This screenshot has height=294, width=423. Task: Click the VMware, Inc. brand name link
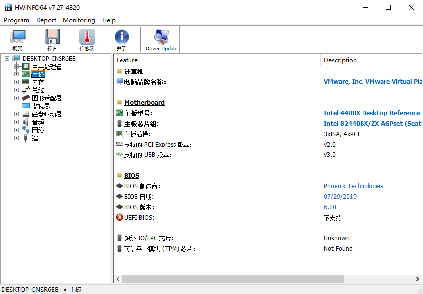[372, 81]
